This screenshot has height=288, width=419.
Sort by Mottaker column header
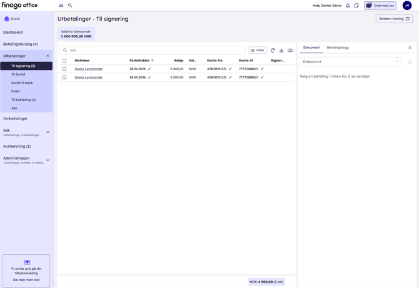point(82,61)
